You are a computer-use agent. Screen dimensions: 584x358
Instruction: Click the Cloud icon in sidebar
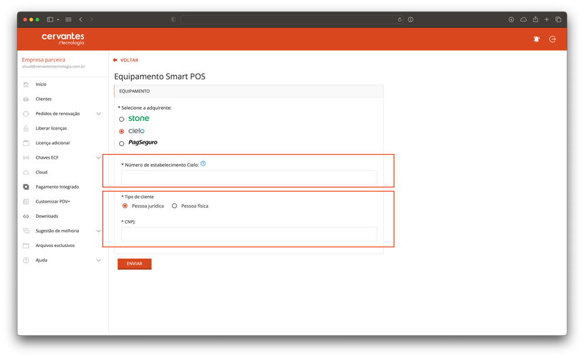click(26, 172)
